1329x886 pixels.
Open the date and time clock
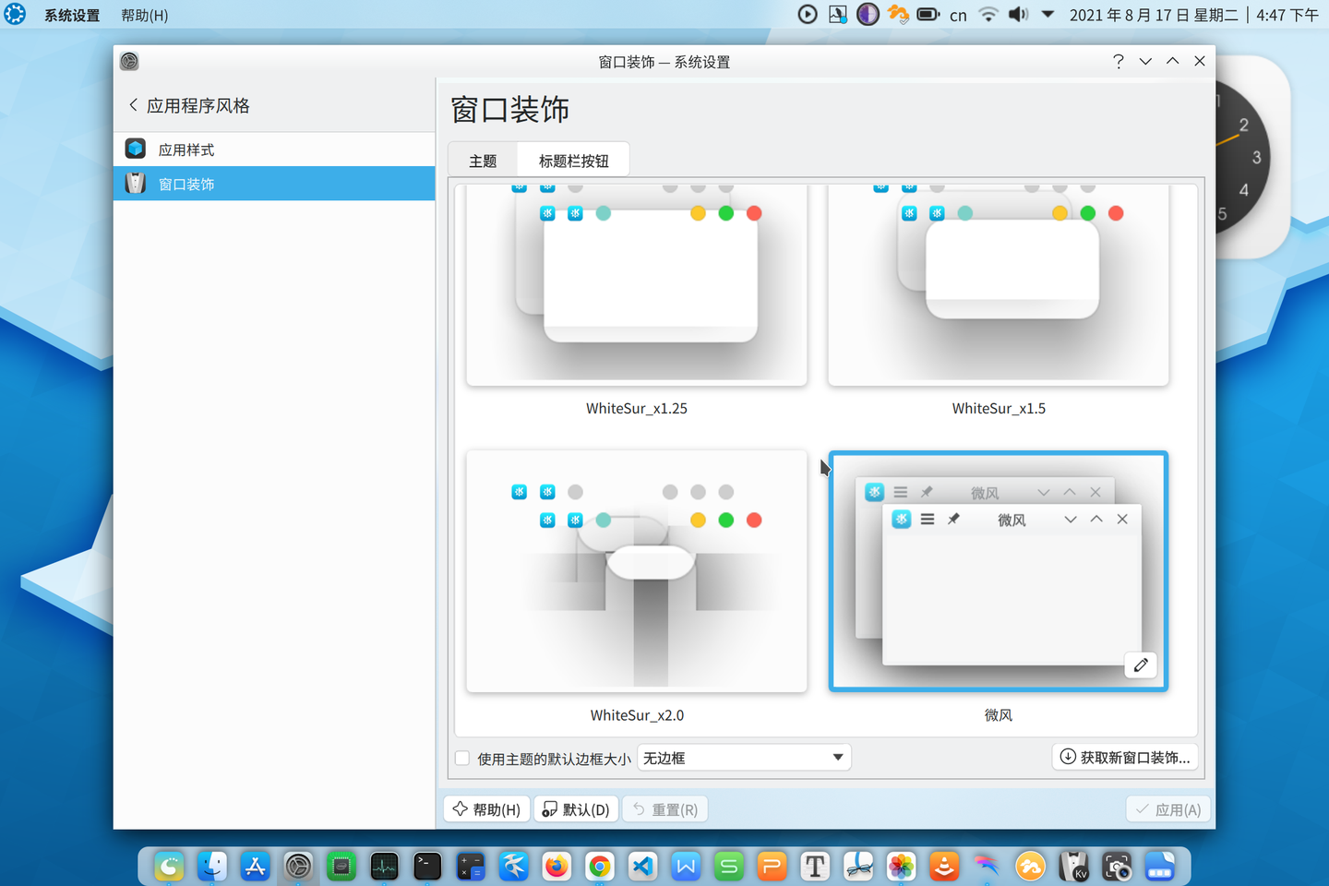tap(1194, 15)
